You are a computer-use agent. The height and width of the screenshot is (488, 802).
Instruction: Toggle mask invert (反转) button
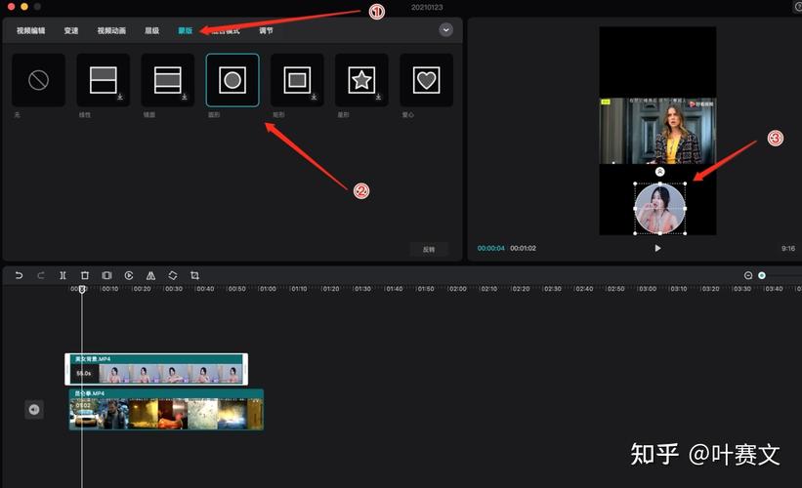[429, 249]
